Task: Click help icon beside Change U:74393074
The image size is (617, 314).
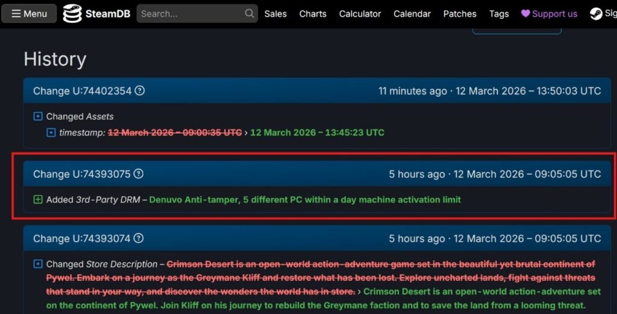Action: tap(139, 238)
